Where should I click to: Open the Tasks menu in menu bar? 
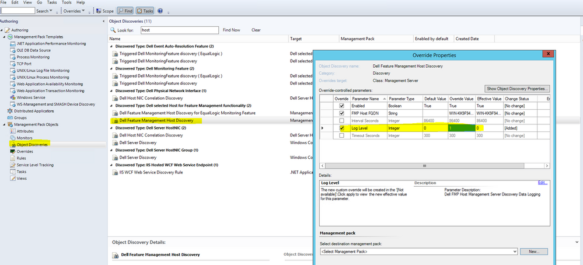point(52,2)
